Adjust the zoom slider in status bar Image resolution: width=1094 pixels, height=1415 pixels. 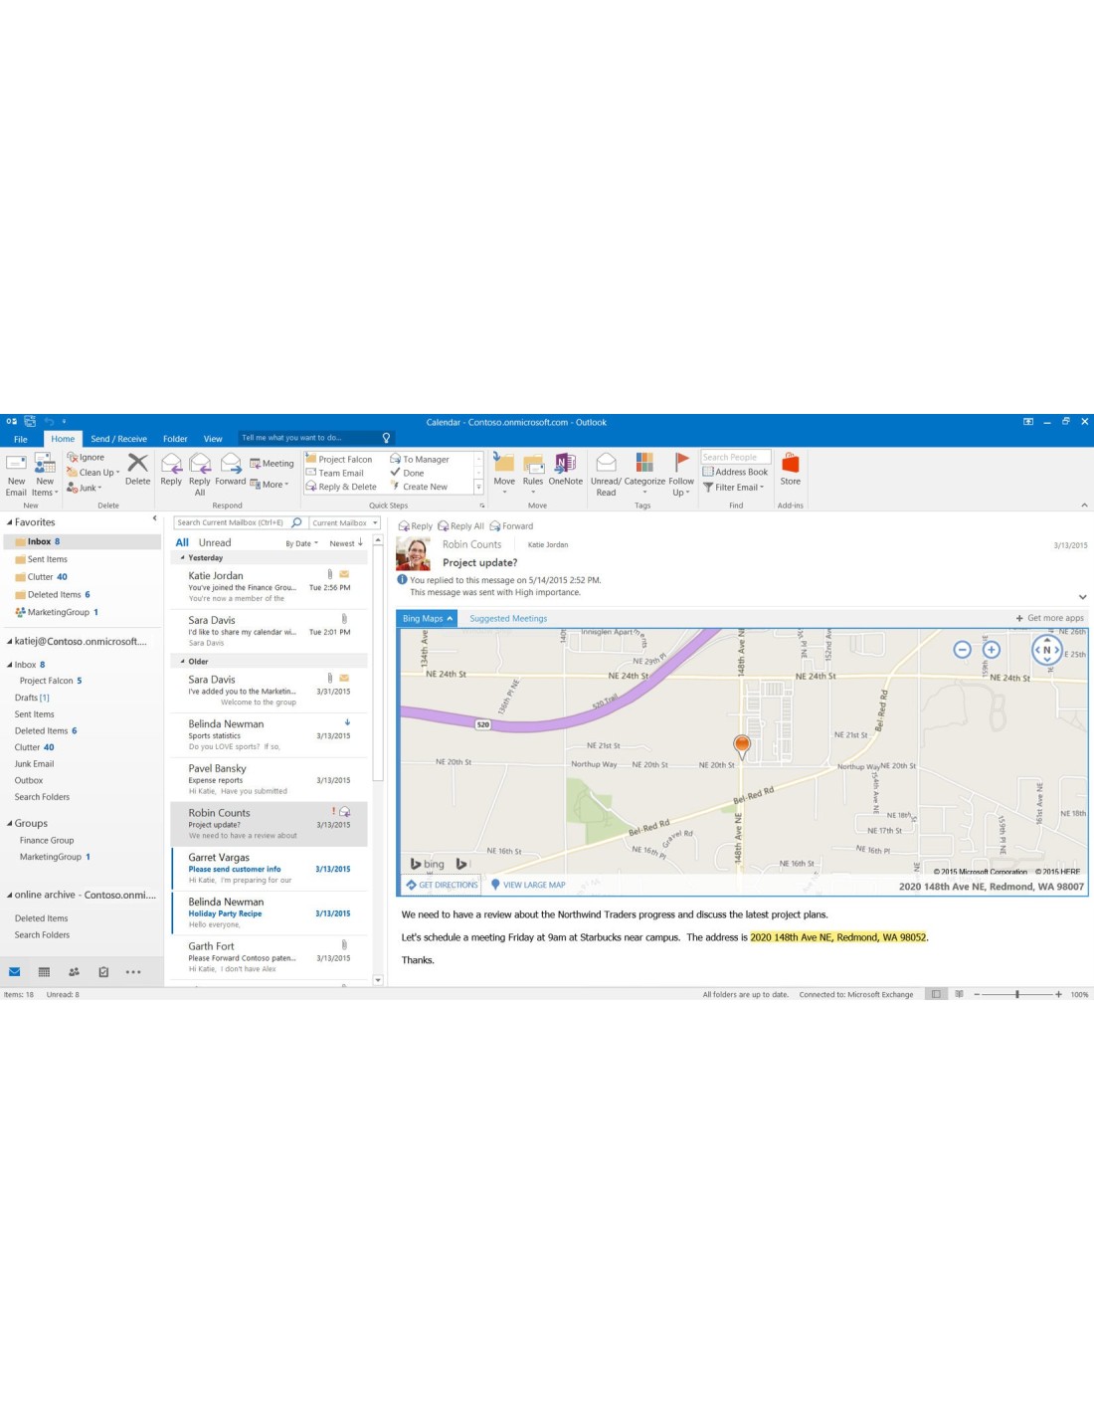coord(1016,994)
